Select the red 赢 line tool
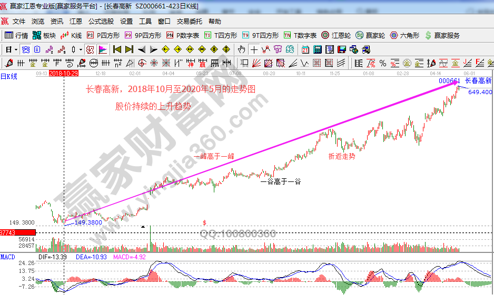This screenshot has height=295, width=494. 203,63
